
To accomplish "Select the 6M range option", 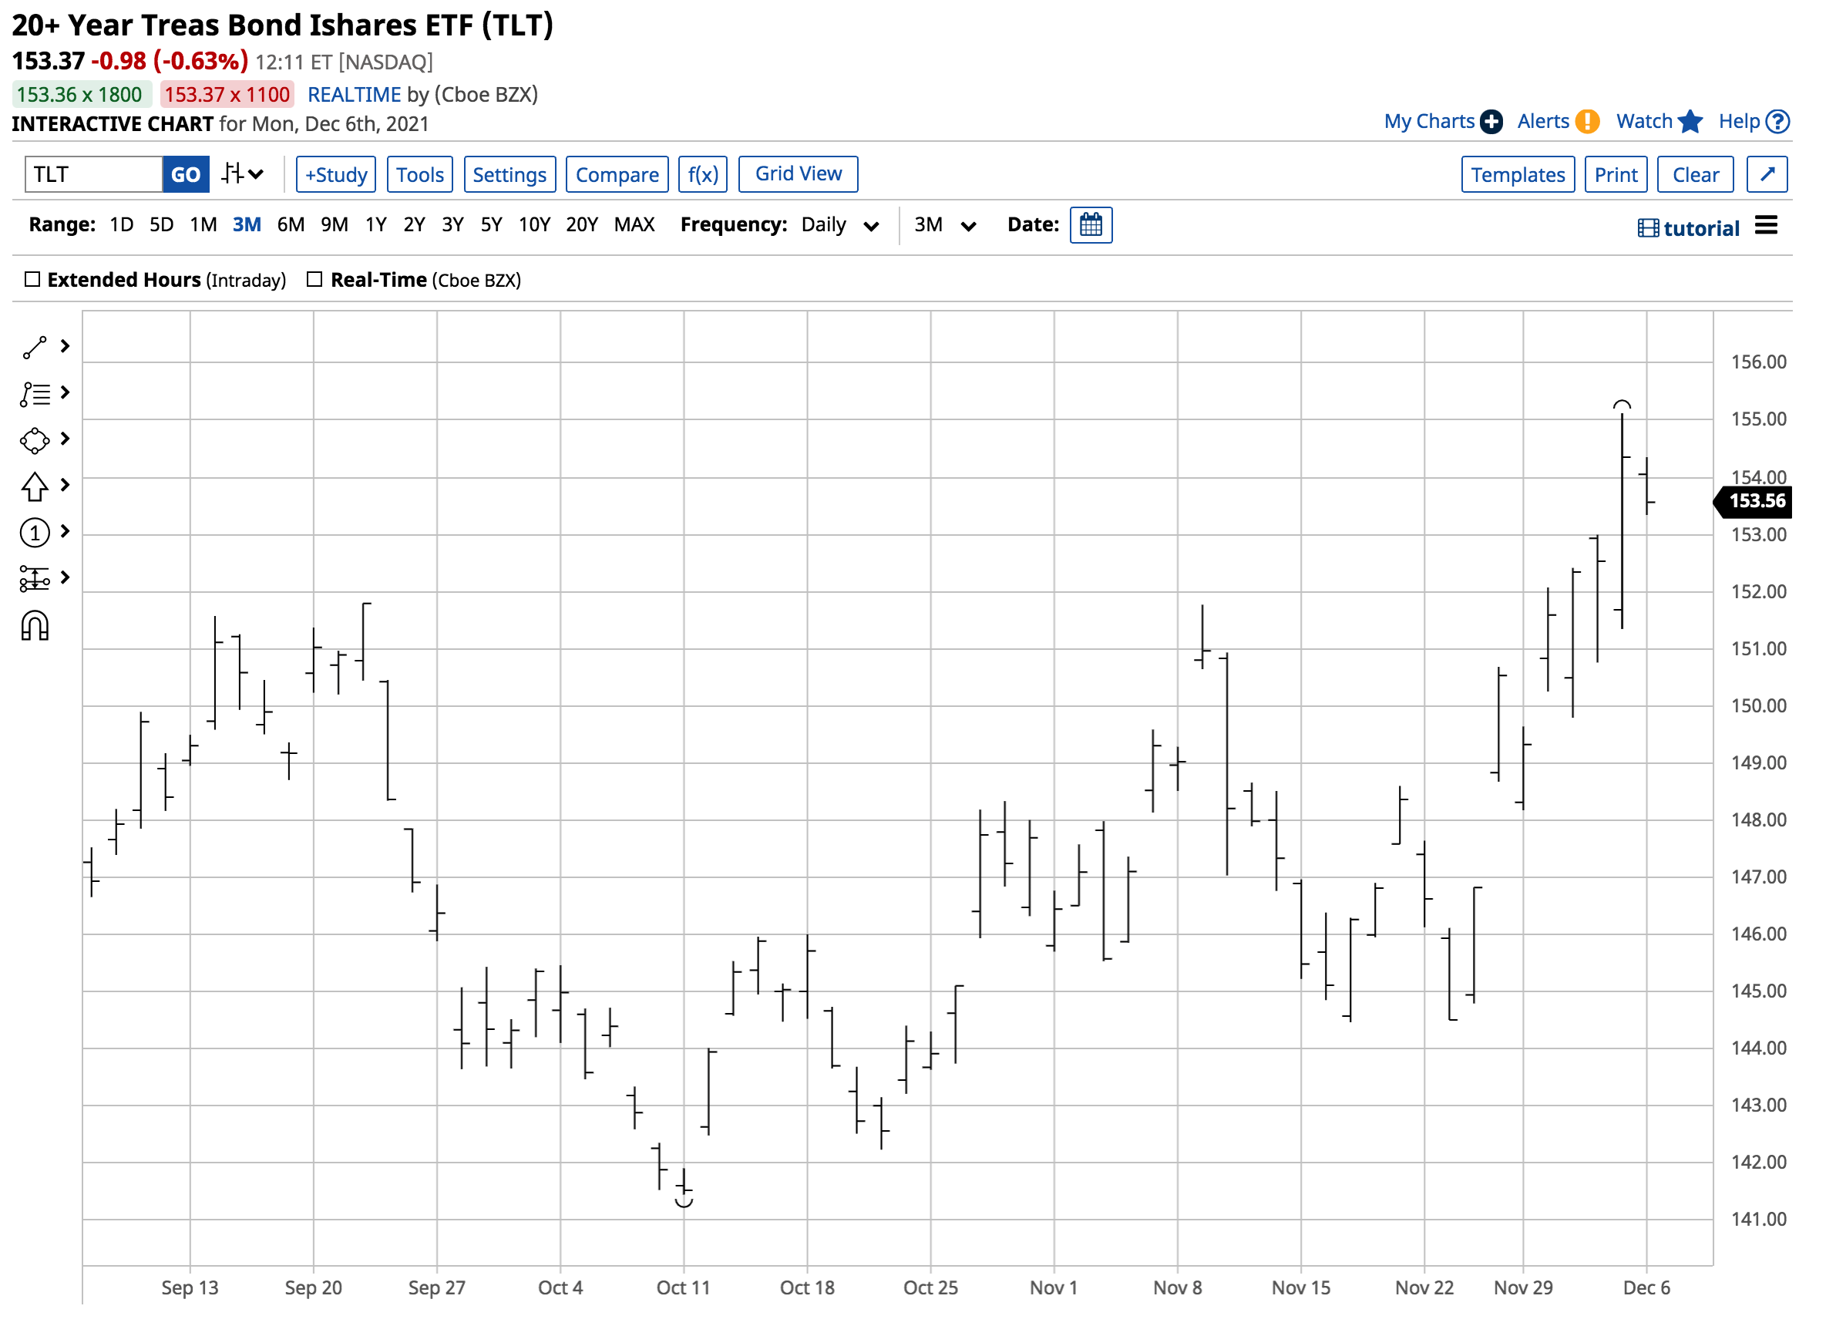I will coord(291,225).
